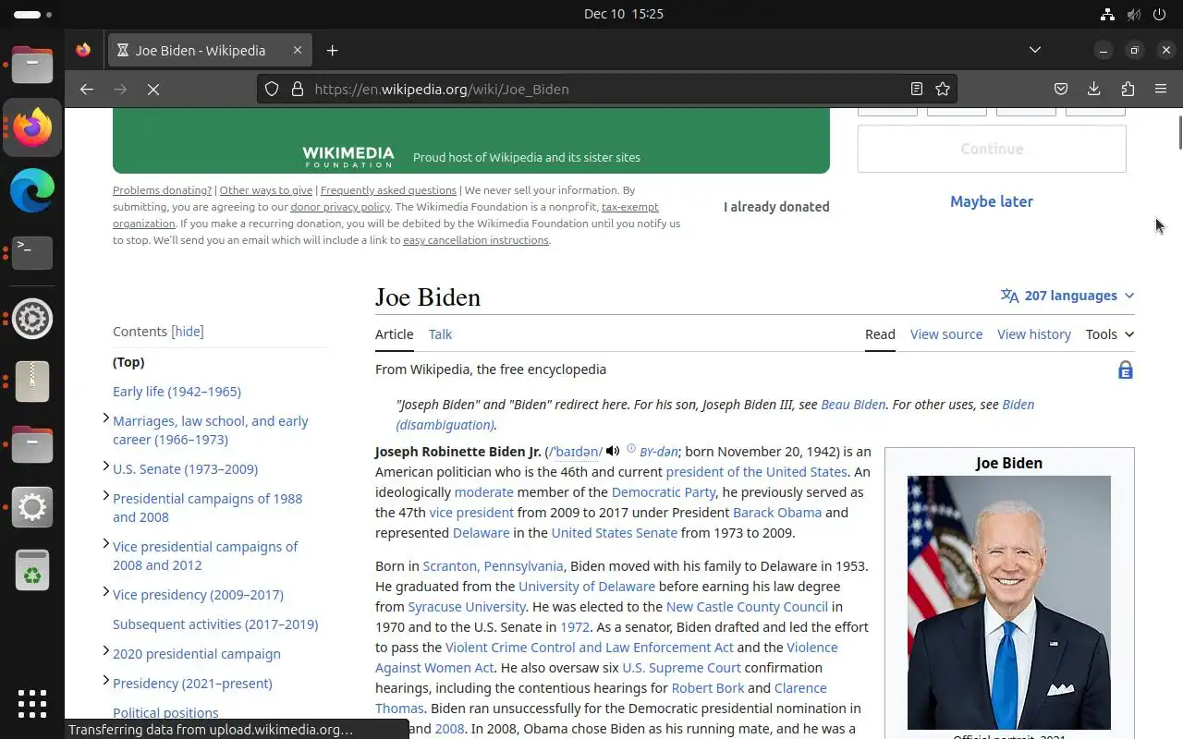1183x739 pixels.
Task: Expand Marriages, law school section
Action: click(x=105, y=418)
